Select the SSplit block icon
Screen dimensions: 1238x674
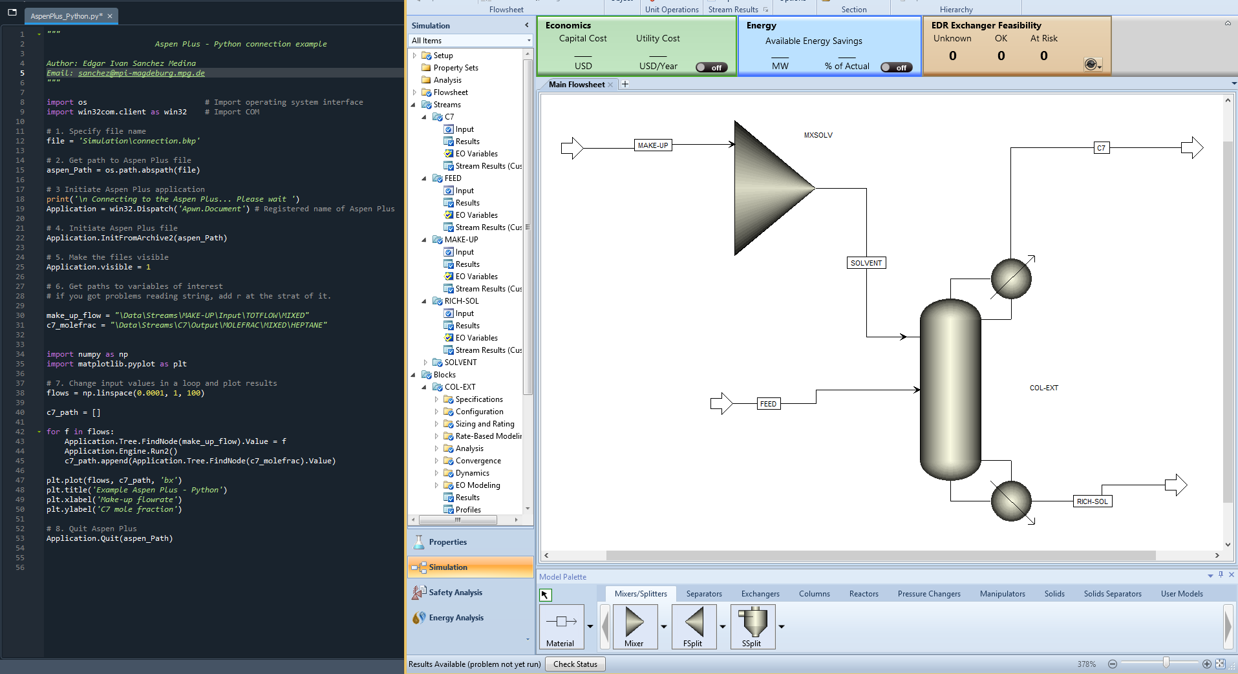click(x=752, y=623)
